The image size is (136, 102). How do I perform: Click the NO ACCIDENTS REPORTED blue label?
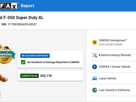coord(35,56)
